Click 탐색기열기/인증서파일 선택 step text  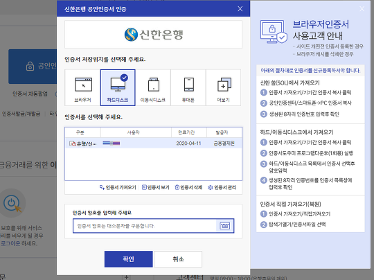pos(297,225)
